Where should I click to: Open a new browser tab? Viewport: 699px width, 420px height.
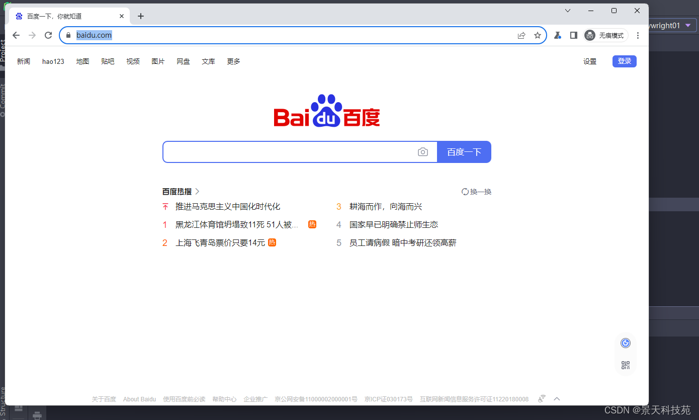[x=141, y=16]
